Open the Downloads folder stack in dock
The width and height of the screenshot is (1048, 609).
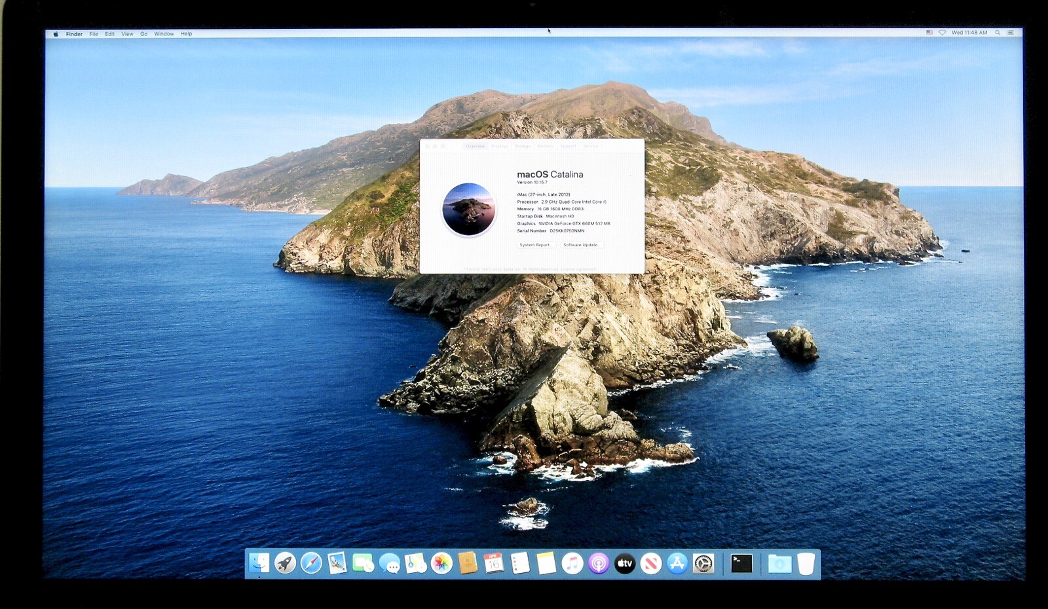(779, 563)
